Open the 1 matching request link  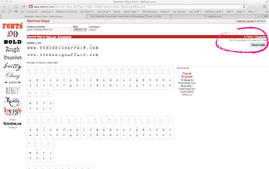[x=245, y=21]
